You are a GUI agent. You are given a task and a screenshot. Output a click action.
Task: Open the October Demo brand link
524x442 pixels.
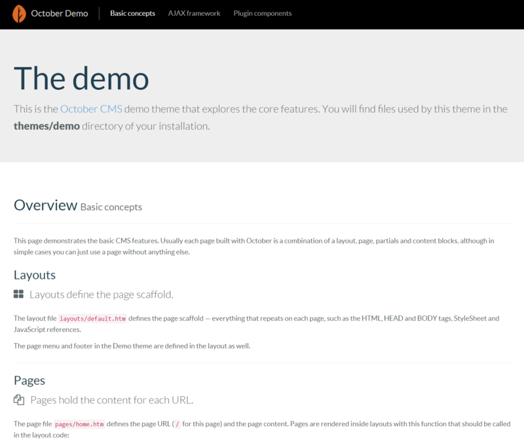[60, 13]
